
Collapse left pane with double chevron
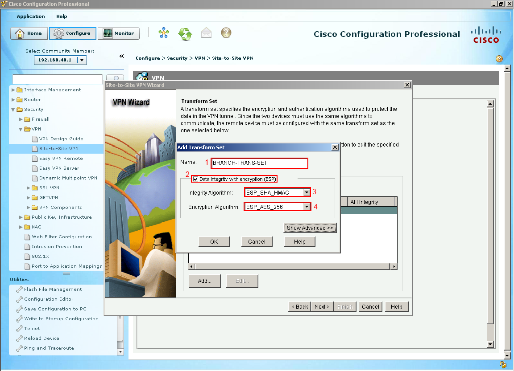[x=122, y=56]
